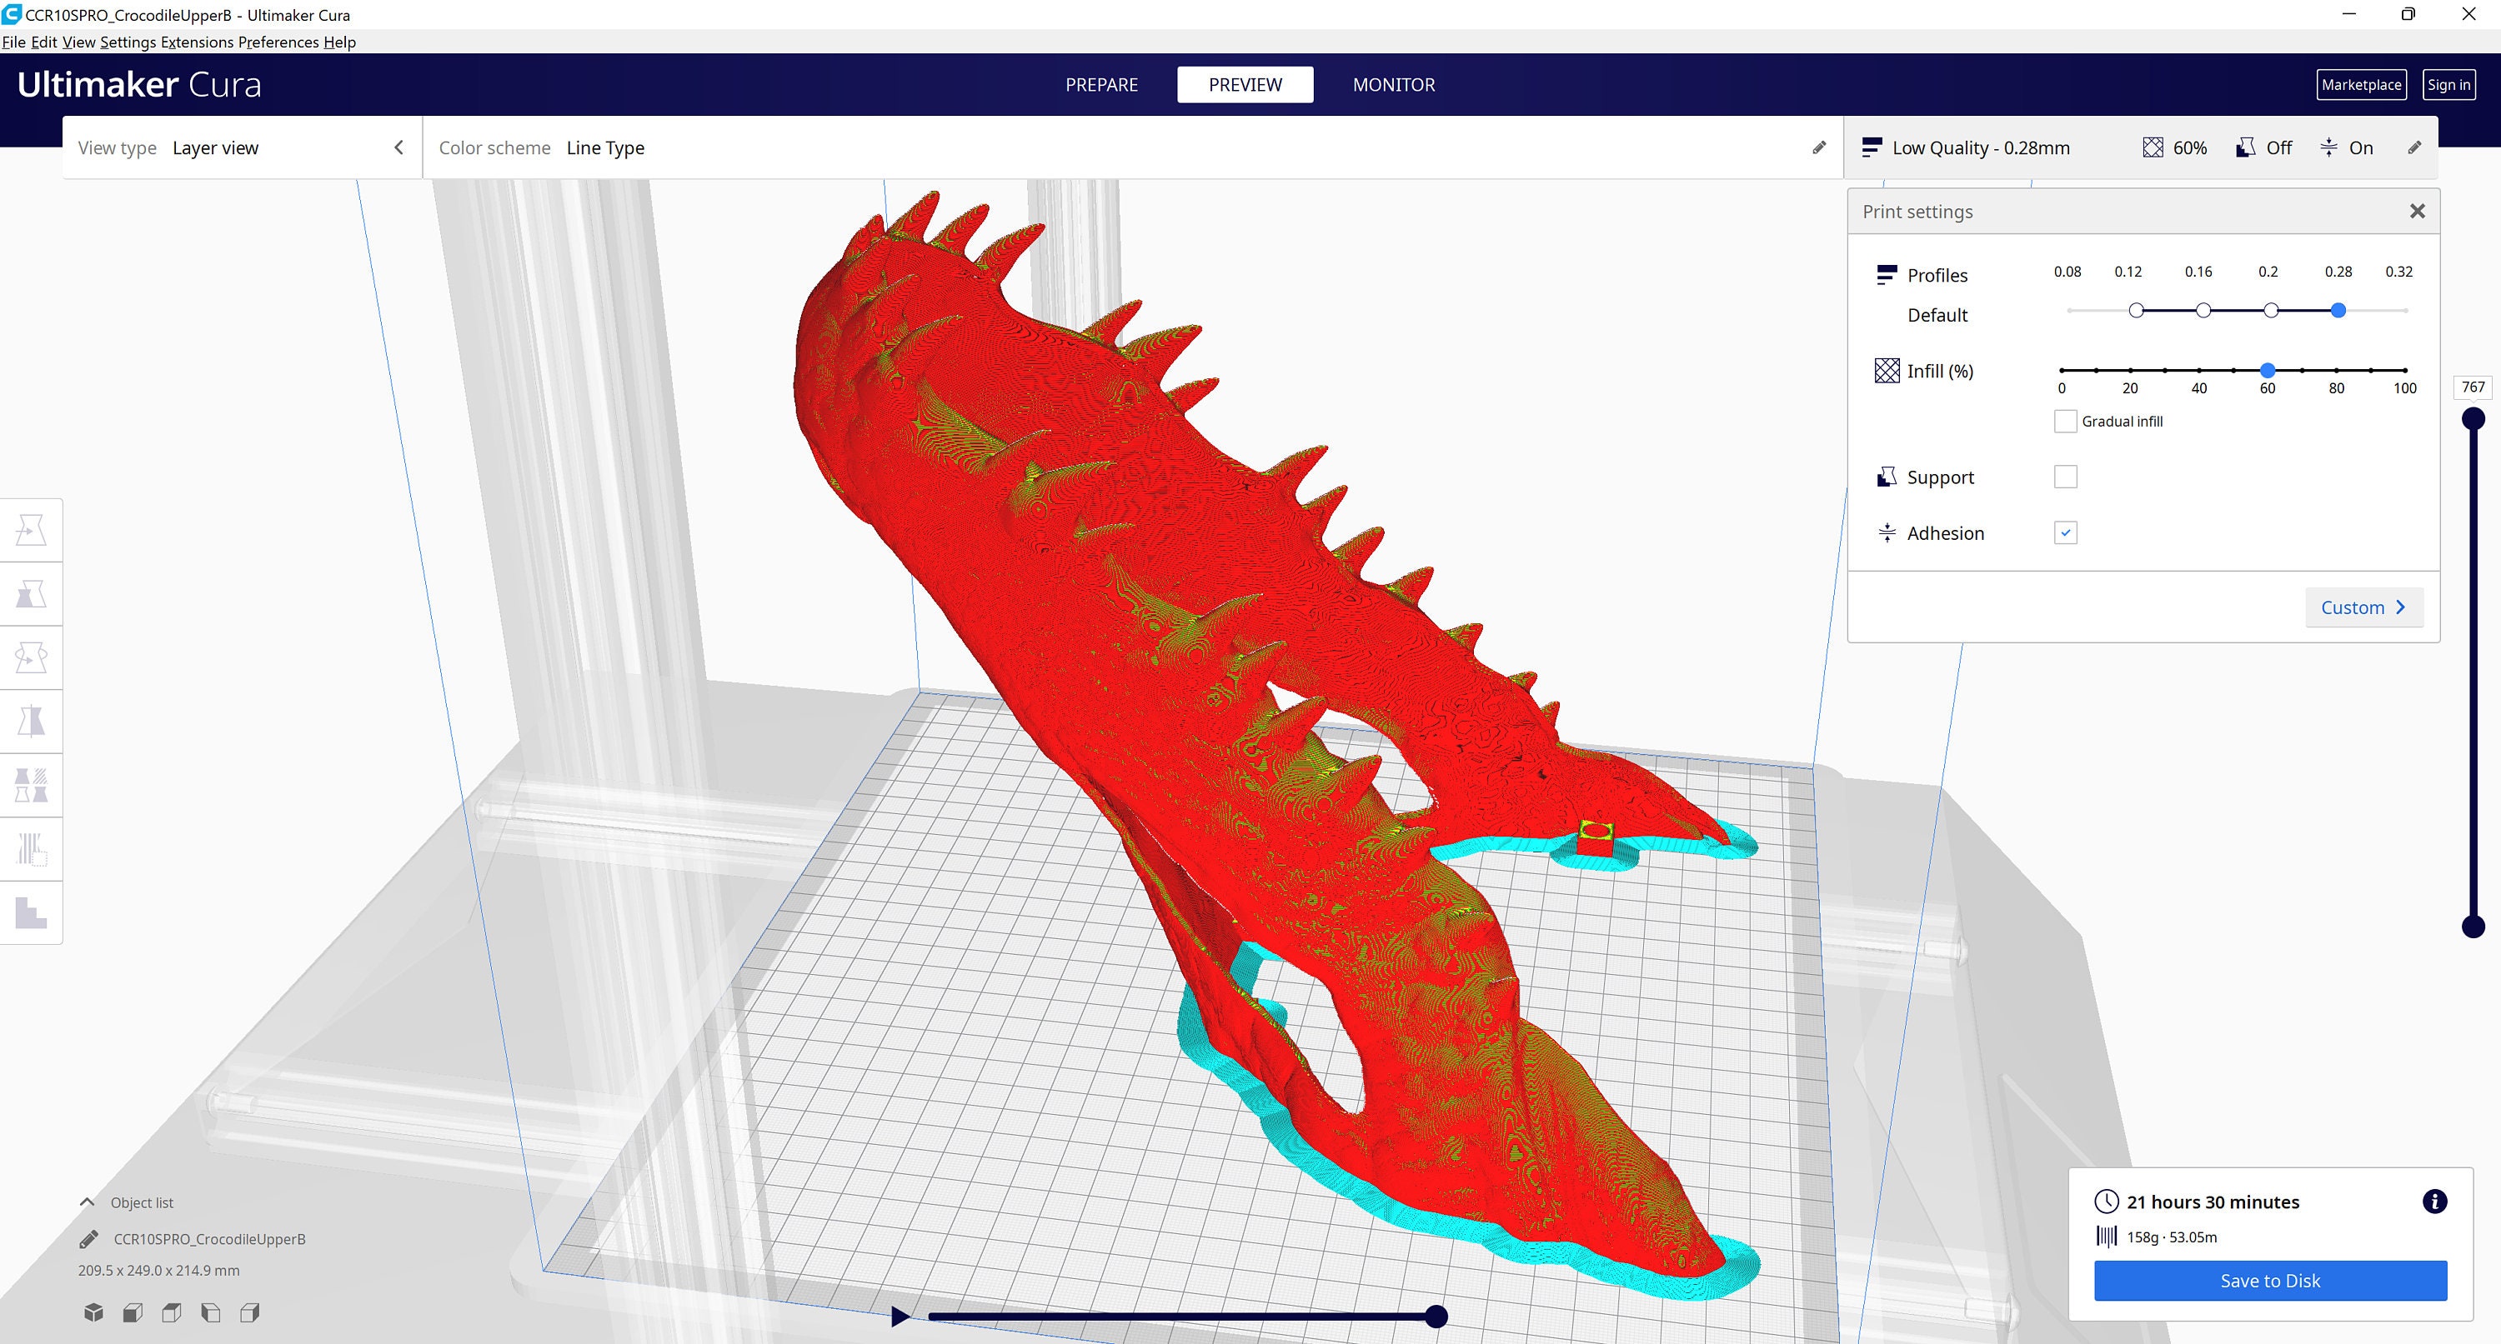
Task: Open the Per Model Settings tool
Action: coord(31,785)
